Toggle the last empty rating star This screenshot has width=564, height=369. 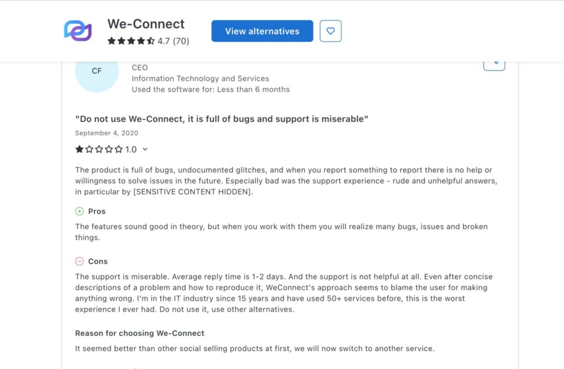(x=118, y=149)
